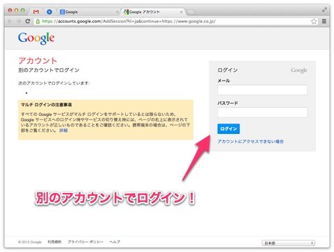Close the Google tab
Screen dimensions: 334x252
click(x=117, y=12)
